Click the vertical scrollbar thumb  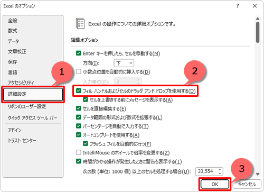pos(258,32)
